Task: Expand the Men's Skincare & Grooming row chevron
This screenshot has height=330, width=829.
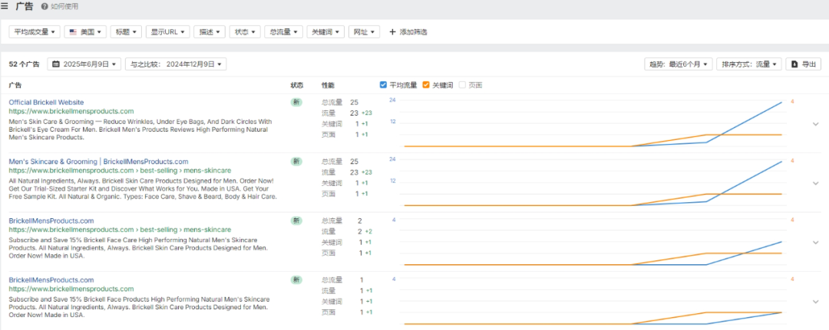Action: (815, 184)
